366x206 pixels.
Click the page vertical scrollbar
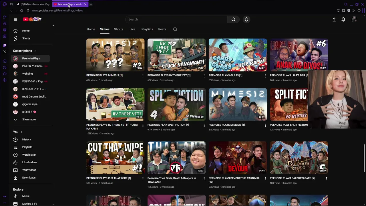(x=364, y=158)
